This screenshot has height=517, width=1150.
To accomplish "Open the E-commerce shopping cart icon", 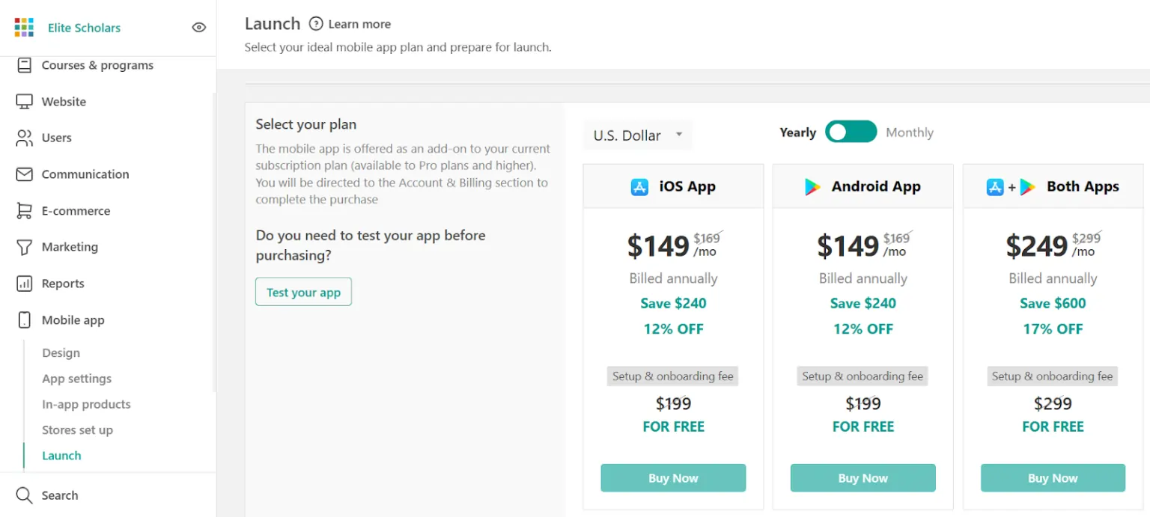I will point(24,210).
